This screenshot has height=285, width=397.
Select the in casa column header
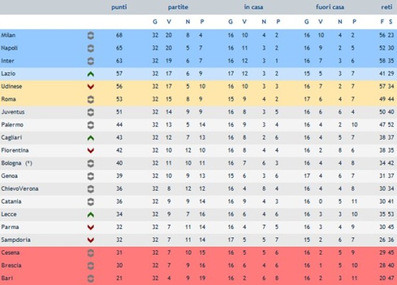[x=254, y=7]
